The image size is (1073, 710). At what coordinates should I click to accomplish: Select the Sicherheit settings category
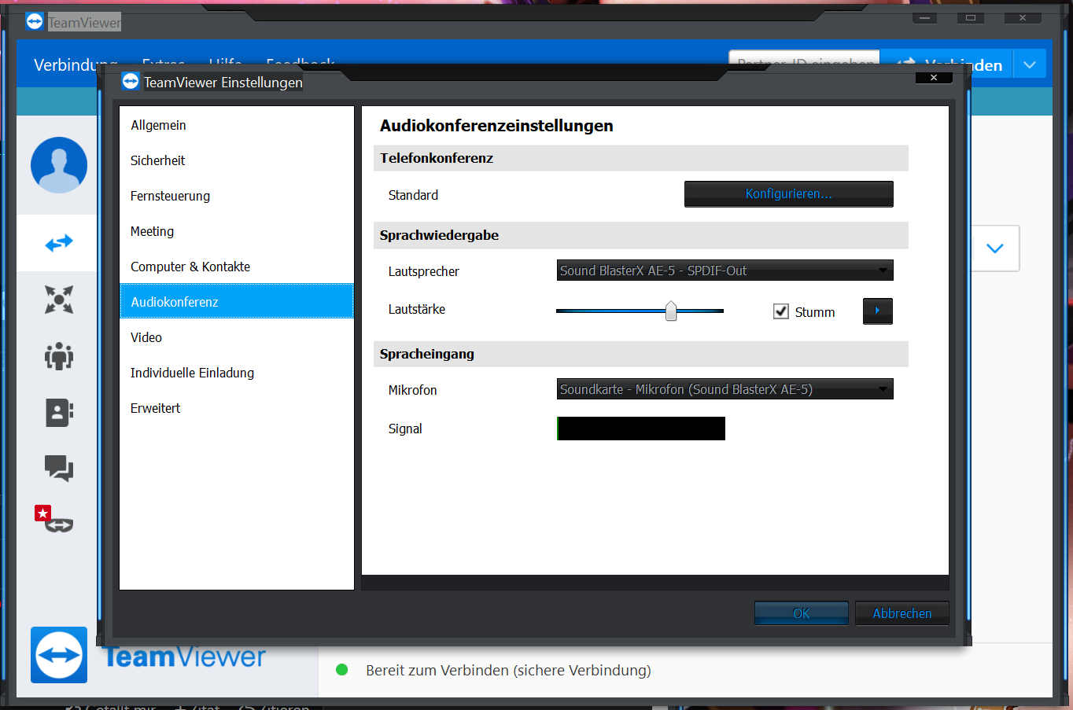pyautogui.click(x=236, y=160)
